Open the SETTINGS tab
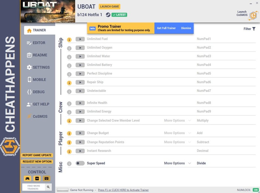Viewport: 260px width, 193px height. click(38, 68)
